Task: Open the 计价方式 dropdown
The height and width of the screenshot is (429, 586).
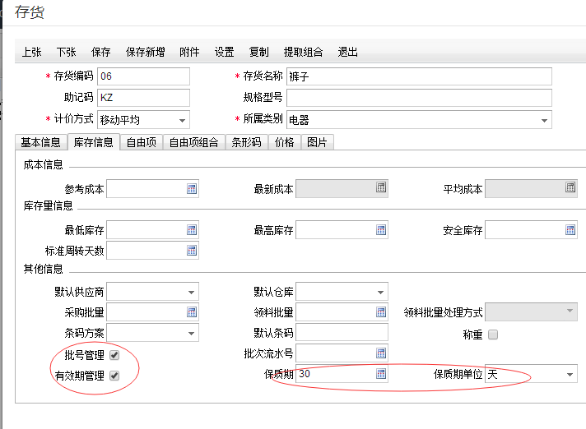Action: [183, 120]
